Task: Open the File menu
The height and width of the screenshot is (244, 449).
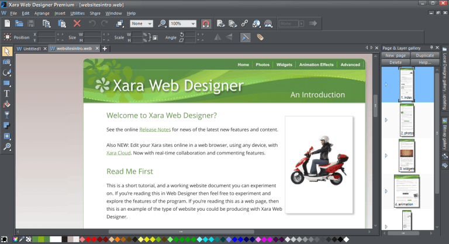Action: pos(13,13)
